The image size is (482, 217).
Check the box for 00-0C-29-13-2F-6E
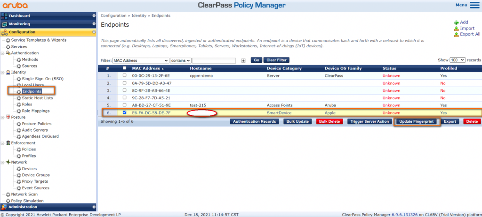coord(124,75)
